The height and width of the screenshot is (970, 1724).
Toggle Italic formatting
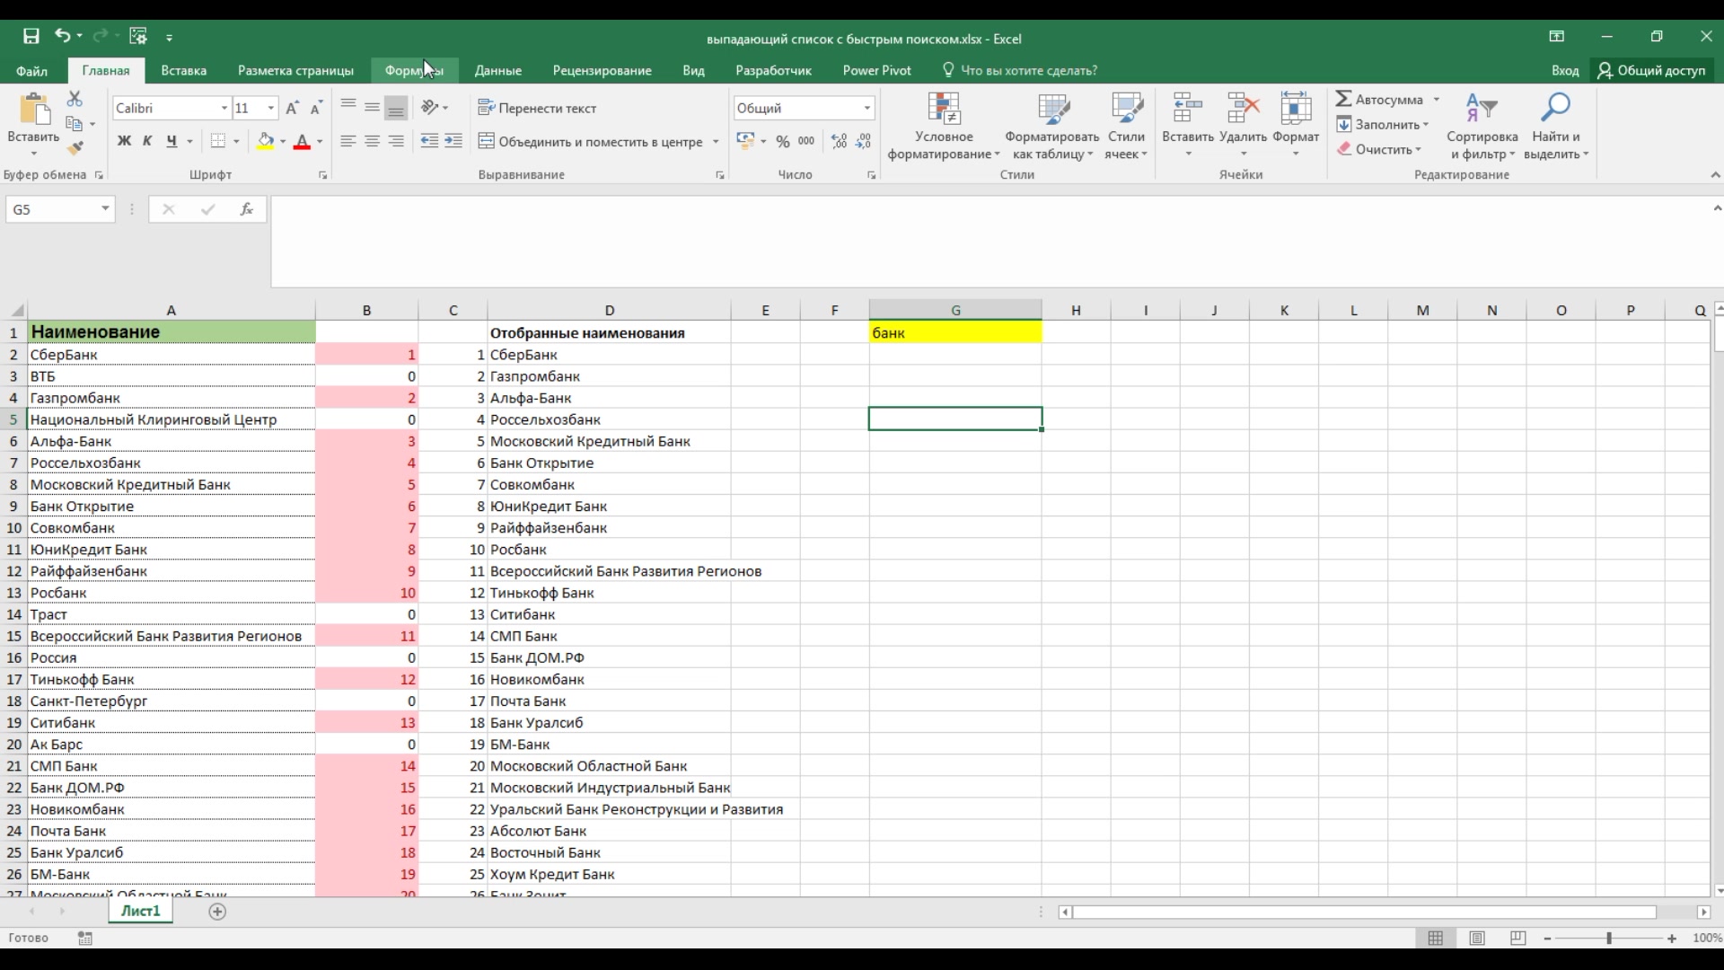[147, 141]
